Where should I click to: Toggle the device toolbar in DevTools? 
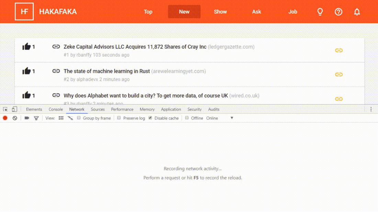click(x=14, y=109)
